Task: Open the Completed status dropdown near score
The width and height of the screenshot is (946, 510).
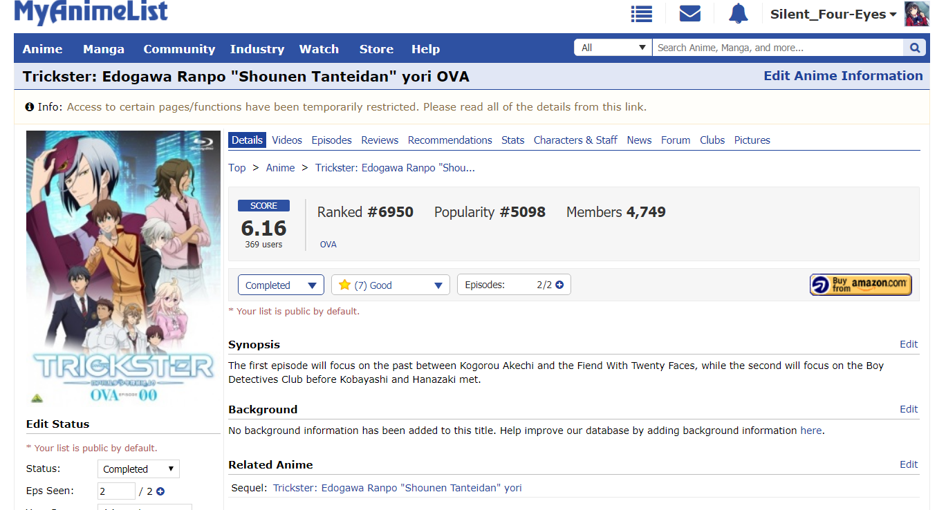Action: coord(281,285)
